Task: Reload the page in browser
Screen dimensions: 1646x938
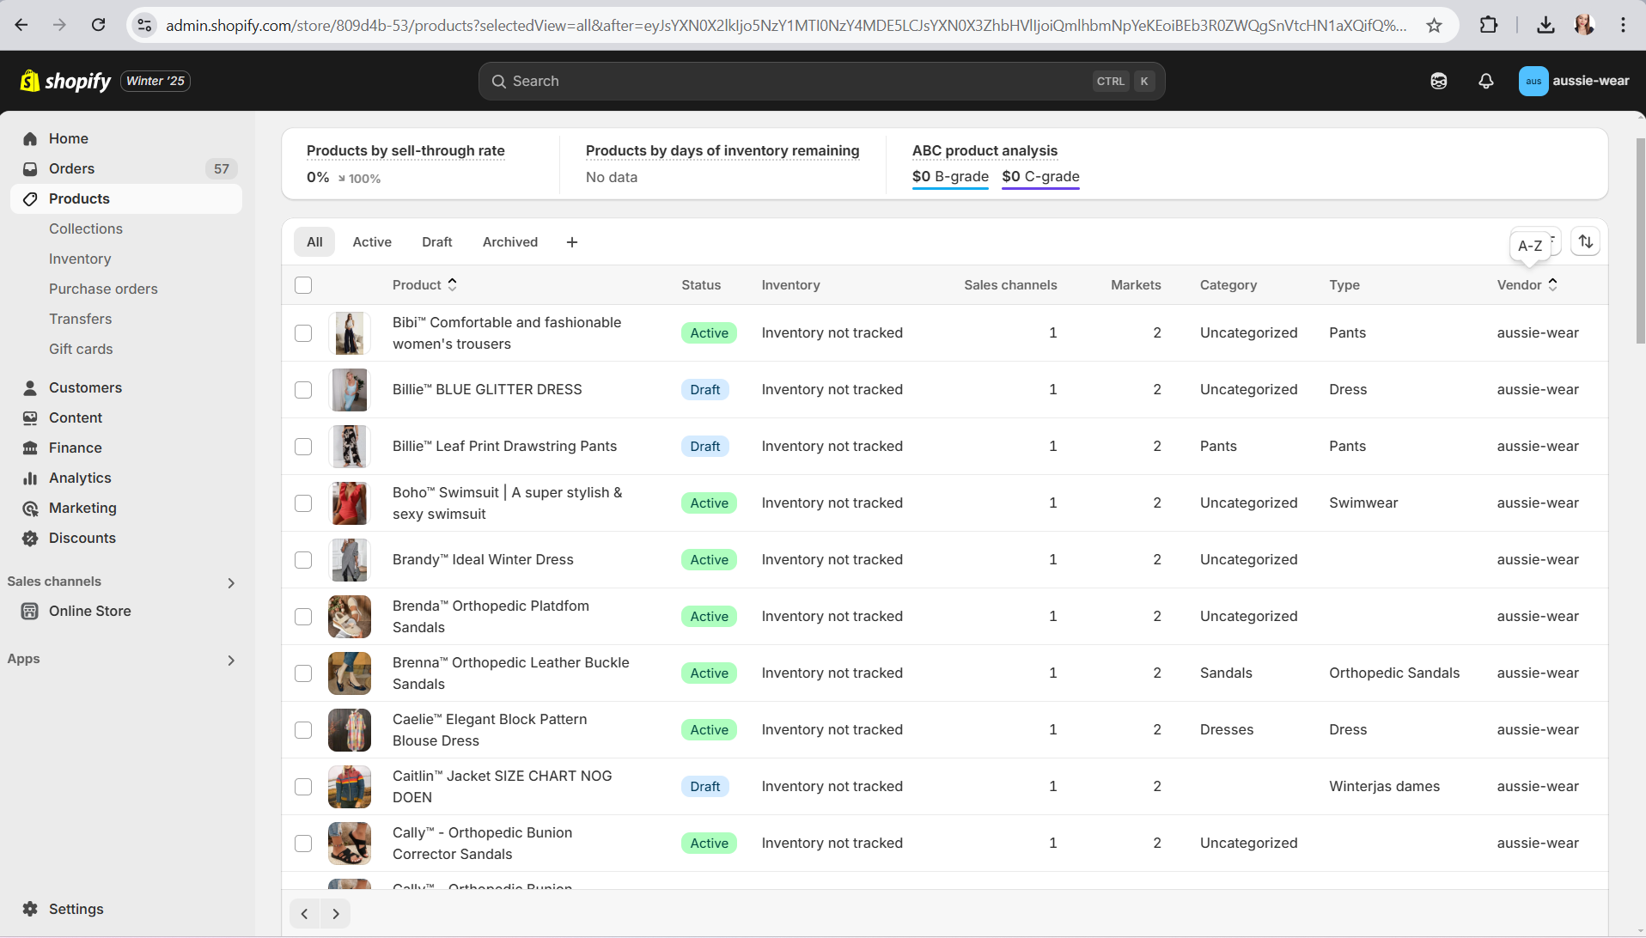Action: click(99, 25)
